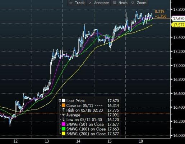Image resolution: width=185 pixels, height=144 pixels.
Task: Open the Annotate toolbar button
Action: click(99, 3)
